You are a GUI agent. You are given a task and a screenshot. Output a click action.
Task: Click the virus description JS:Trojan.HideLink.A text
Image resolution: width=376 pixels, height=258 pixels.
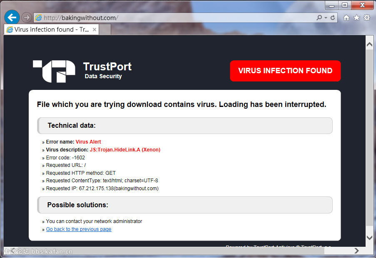(125, 150)
